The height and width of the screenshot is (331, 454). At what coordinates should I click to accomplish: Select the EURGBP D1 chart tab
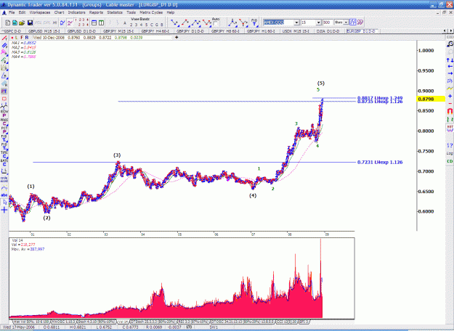(x=361, y=31)
